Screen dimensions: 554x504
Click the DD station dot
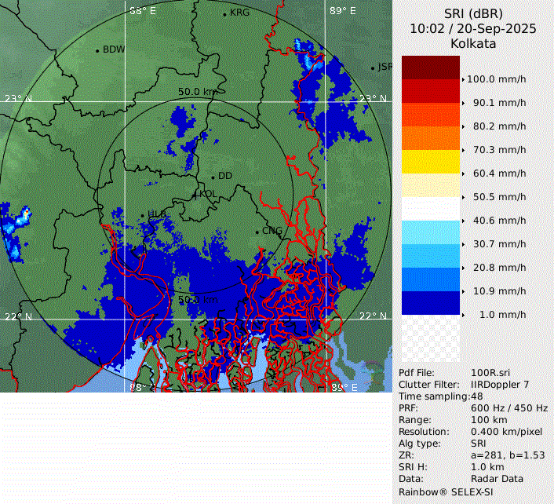[213, 177]
